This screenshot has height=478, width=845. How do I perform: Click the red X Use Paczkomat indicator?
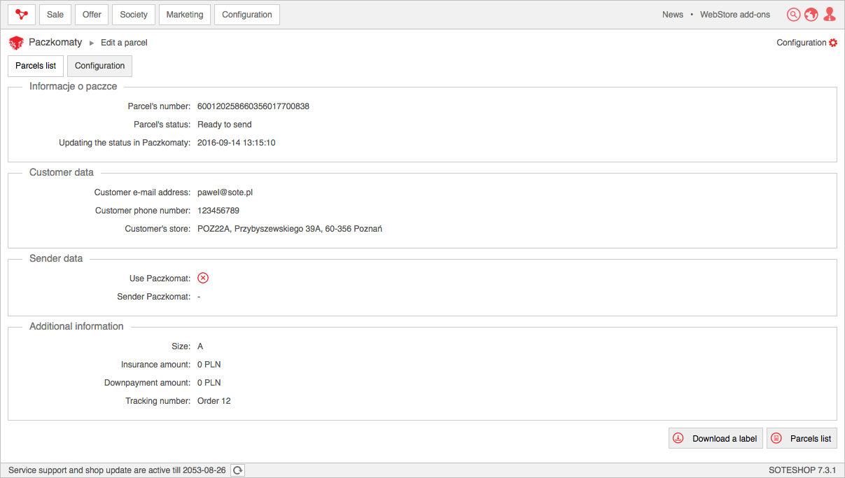(x=203, y=278)
